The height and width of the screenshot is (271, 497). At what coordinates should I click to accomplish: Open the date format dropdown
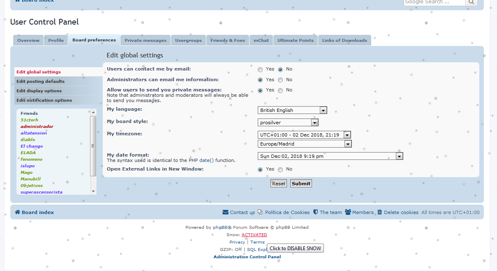(399, 156)
